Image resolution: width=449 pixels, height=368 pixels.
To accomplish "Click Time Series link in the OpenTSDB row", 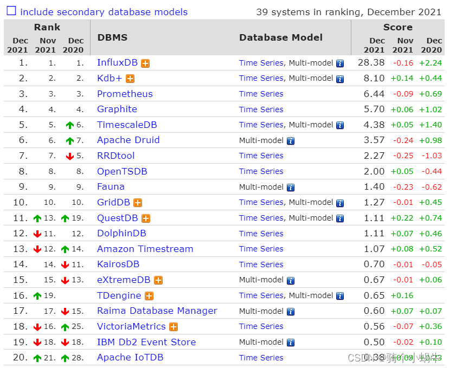I will 261,171.
